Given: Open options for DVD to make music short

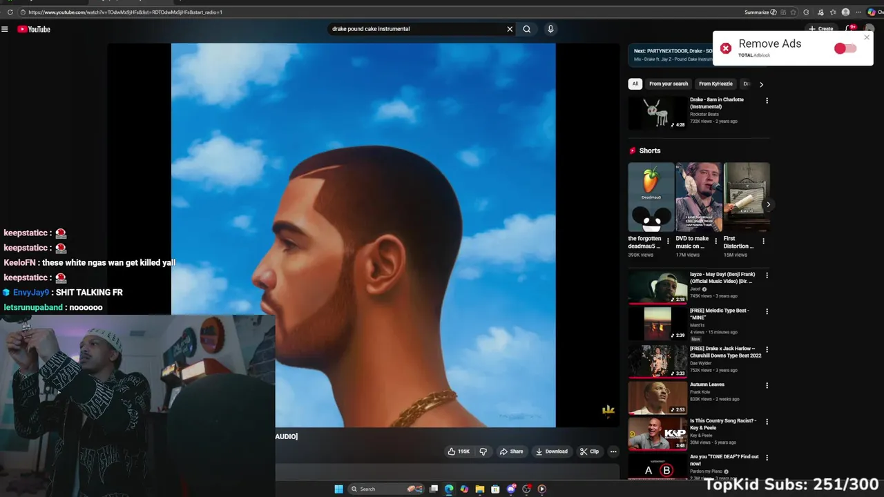Looking at the screenshot, I should 715,242.
